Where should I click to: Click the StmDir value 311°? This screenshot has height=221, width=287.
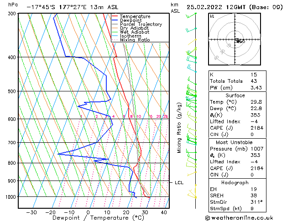[x=257, y=202]
